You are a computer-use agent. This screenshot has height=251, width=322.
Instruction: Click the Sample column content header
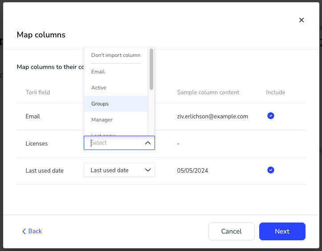tap(208, 93)
